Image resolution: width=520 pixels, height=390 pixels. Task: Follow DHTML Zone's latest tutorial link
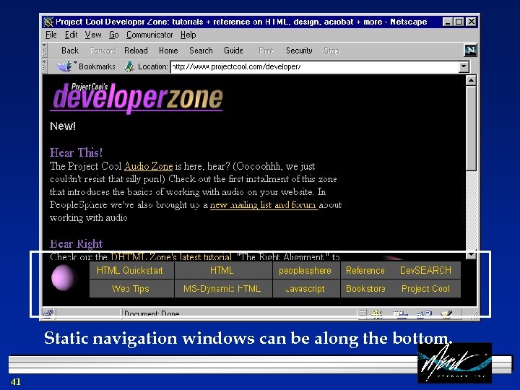click(171, 256)
